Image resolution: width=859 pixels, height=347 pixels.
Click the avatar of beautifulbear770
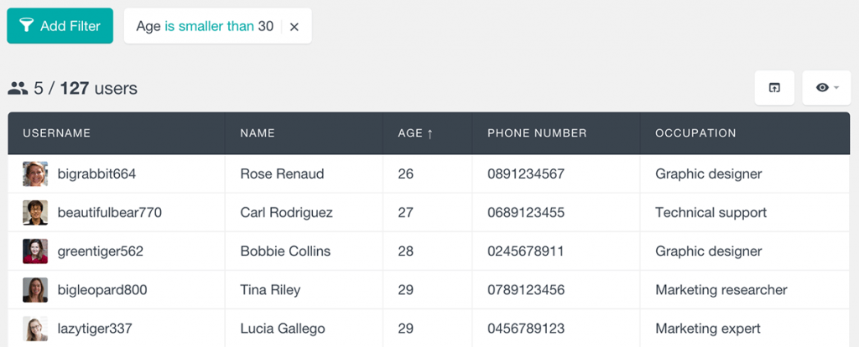35,213
